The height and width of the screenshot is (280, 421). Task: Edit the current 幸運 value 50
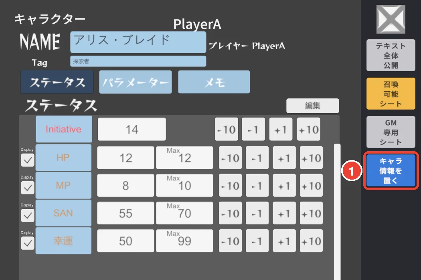pyautogui.click(x=125, y=241)
